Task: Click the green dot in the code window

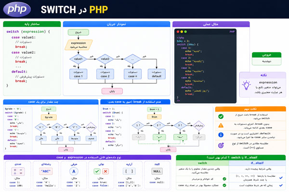Action: (x=185, y=32)
